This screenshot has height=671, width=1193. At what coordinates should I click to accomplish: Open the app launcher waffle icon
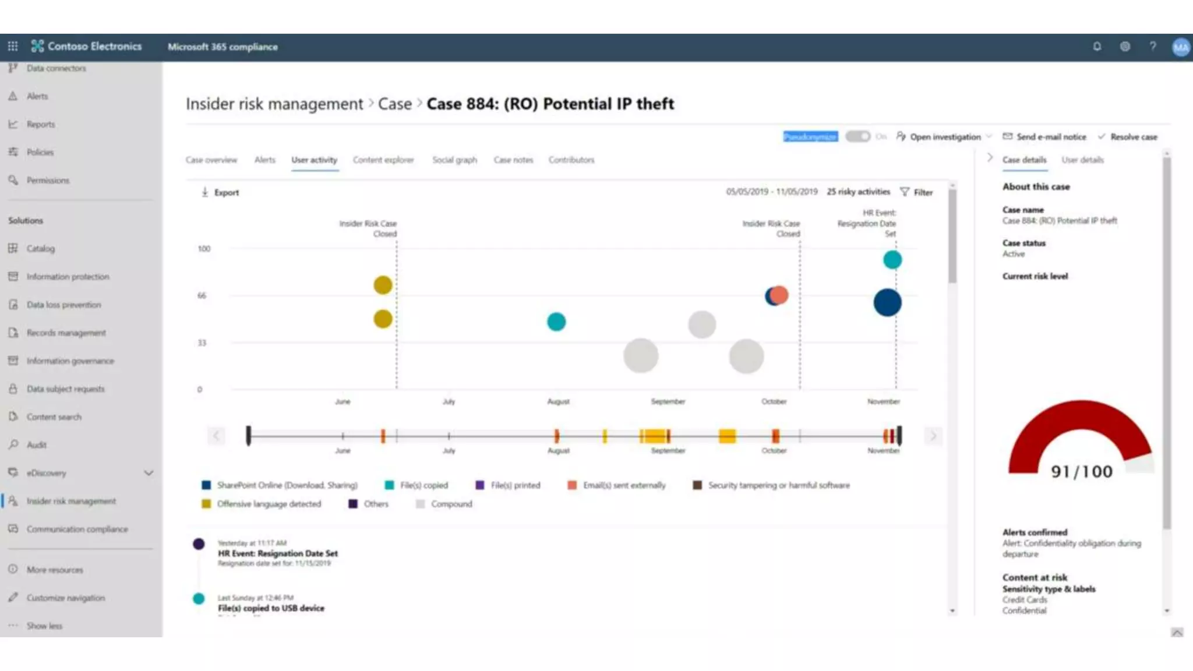click(x=13, y=46)
